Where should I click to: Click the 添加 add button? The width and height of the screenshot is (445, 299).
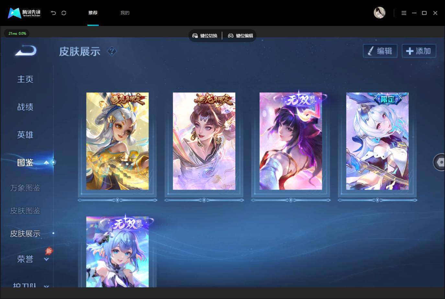[x=419, y=51]
